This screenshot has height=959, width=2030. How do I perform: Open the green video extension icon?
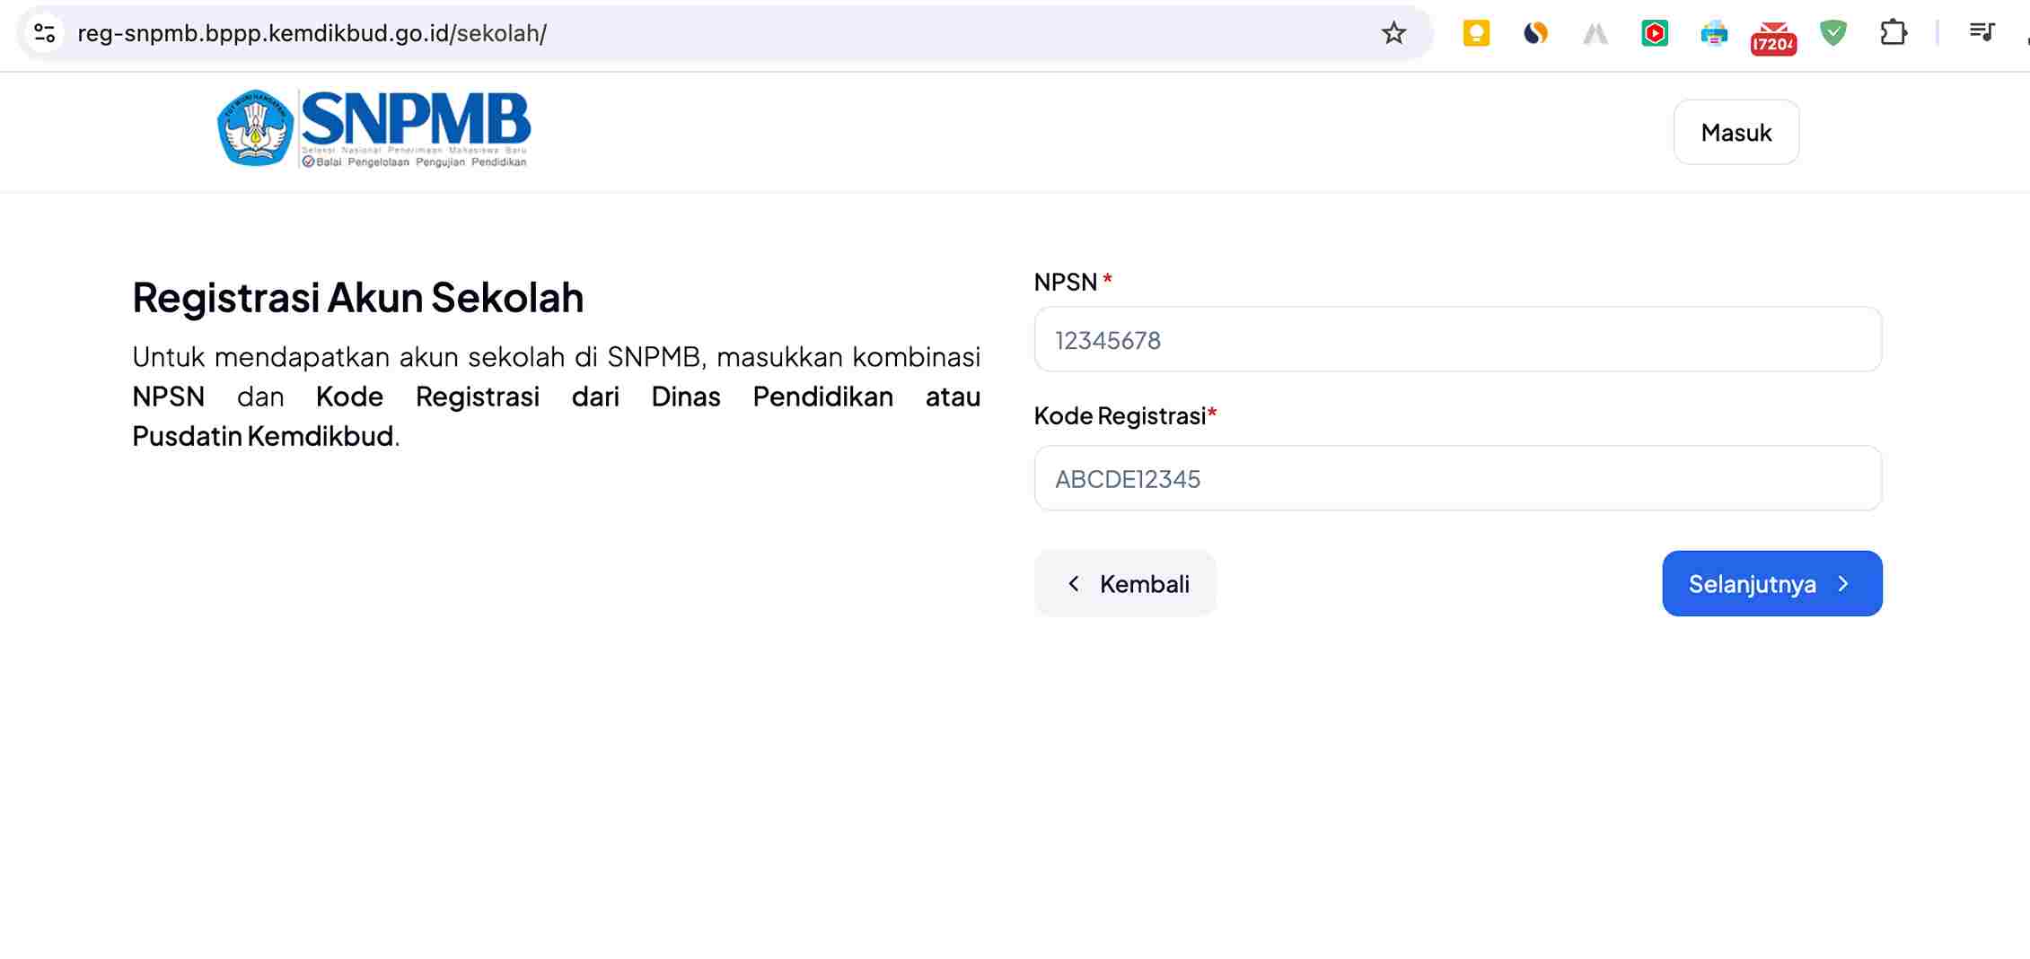(1654, 33)
